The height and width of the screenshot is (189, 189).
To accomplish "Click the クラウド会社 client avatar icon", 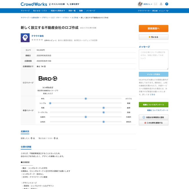I will click(25, 38).
